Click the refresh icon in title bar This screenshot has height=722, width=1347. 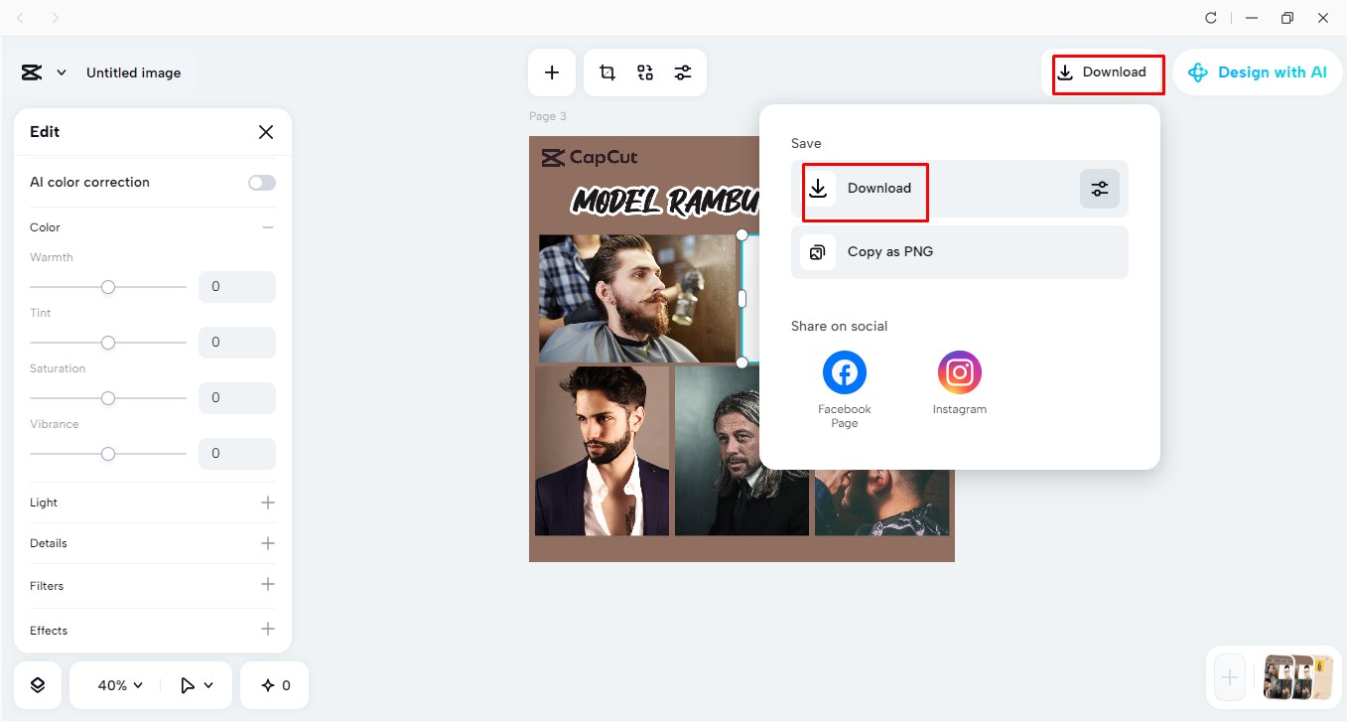[1211, 18]
